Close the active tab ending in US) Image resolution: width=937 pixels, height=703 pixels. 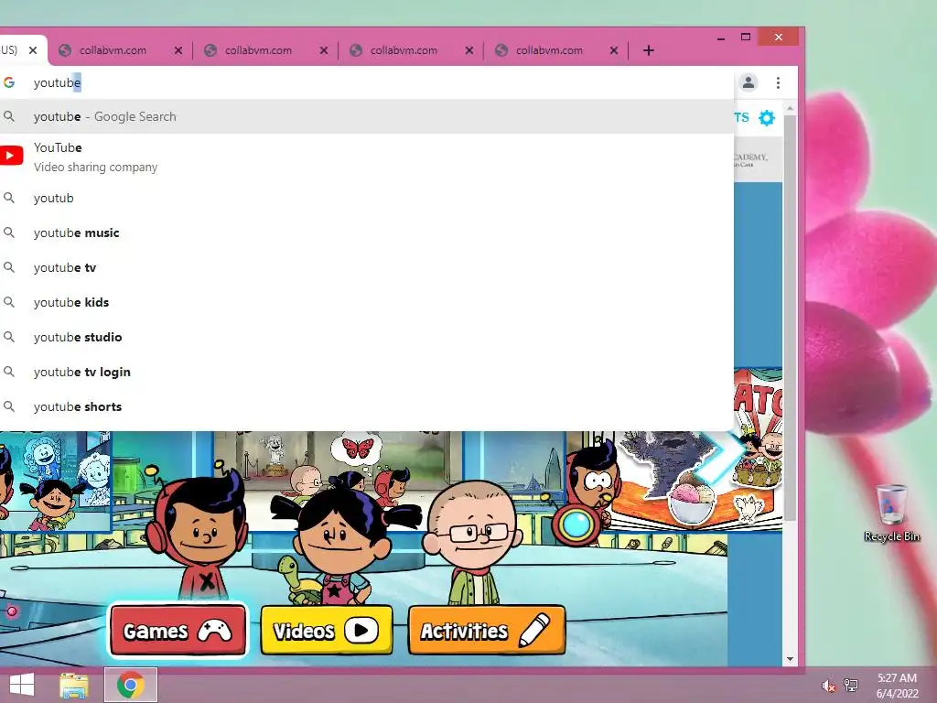[x=33, y=51]
